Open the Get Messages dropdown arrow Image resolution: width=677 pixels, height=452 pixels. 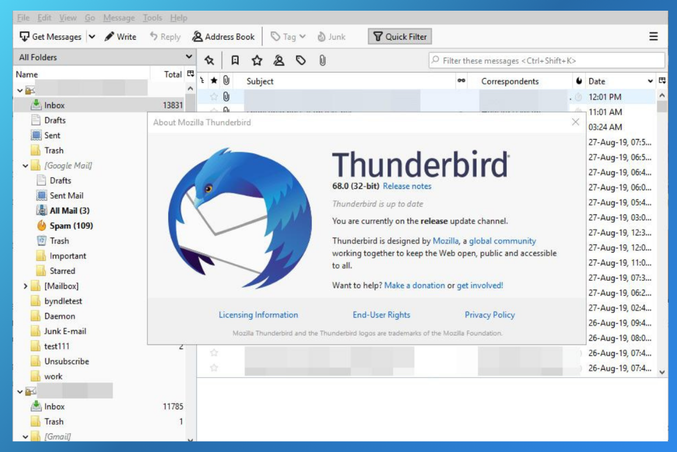[x=91, y=37]
